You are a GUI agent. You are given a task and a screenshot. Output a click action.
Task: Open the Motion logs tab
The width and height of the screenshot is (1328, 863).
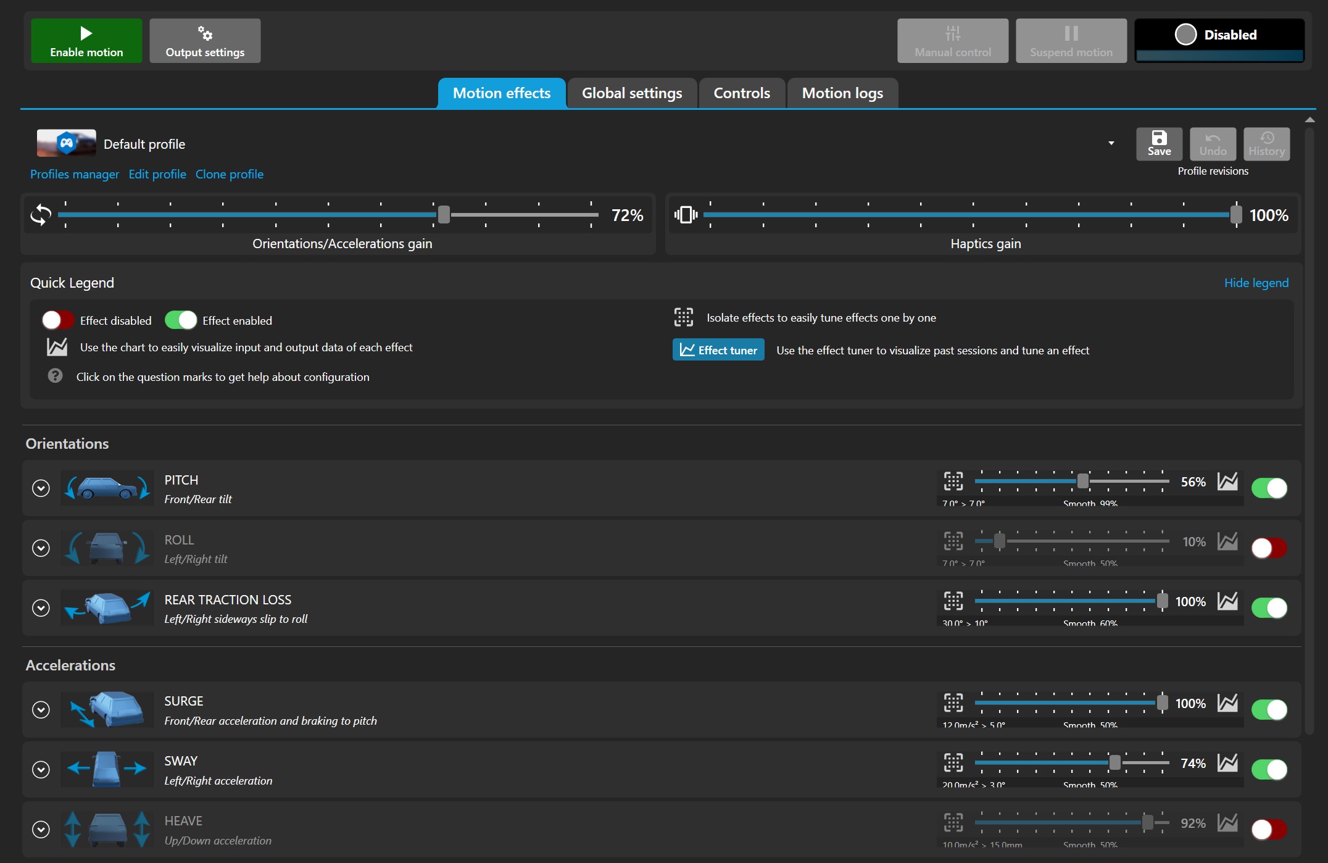(x=842, y=93)
